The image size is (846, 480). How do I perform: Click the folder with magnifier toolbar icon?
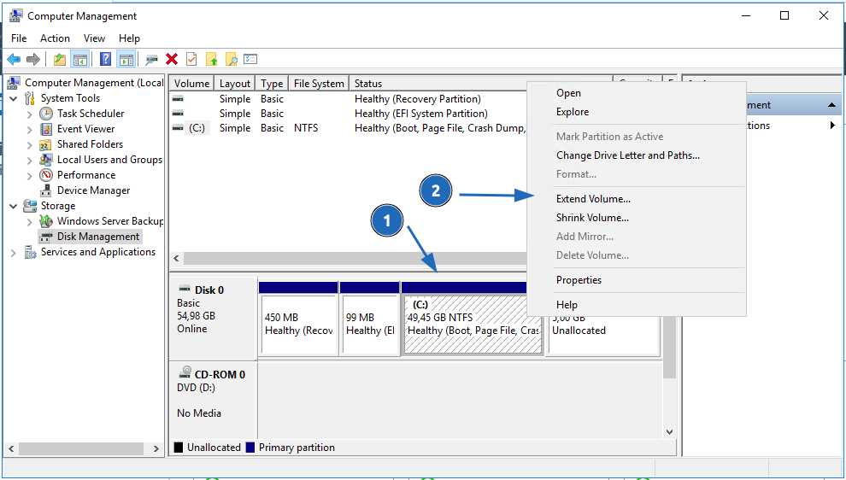pyautogui.click(x=231, y=59)
